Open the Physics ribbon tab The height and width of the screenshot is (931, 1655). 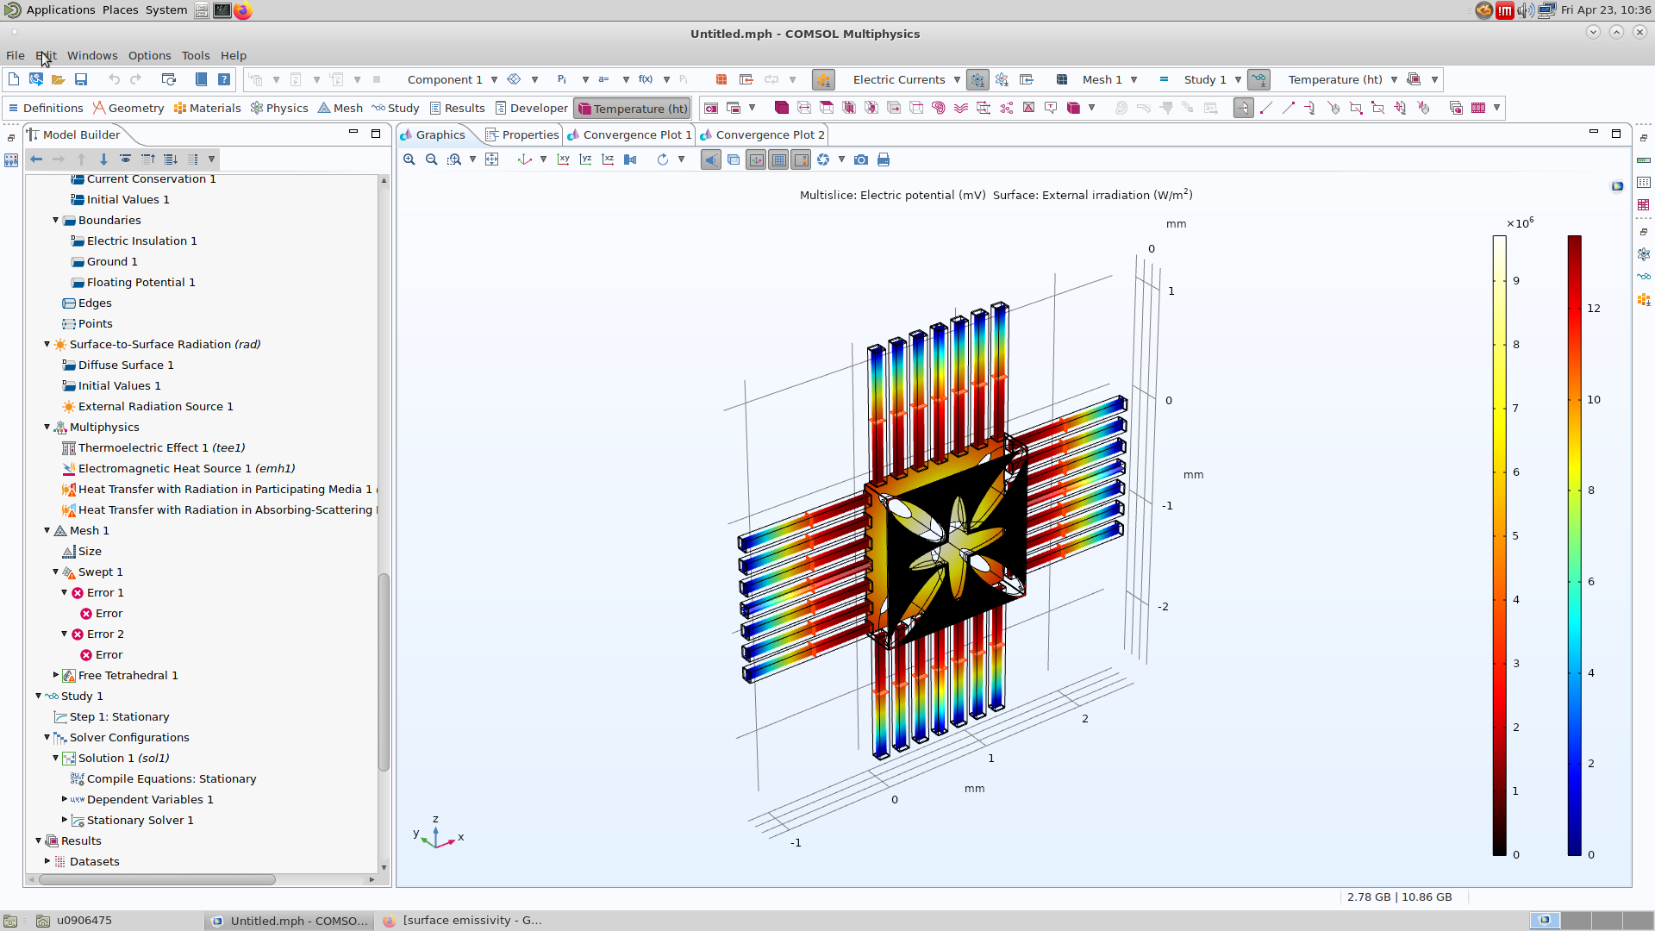coord(279,108)
